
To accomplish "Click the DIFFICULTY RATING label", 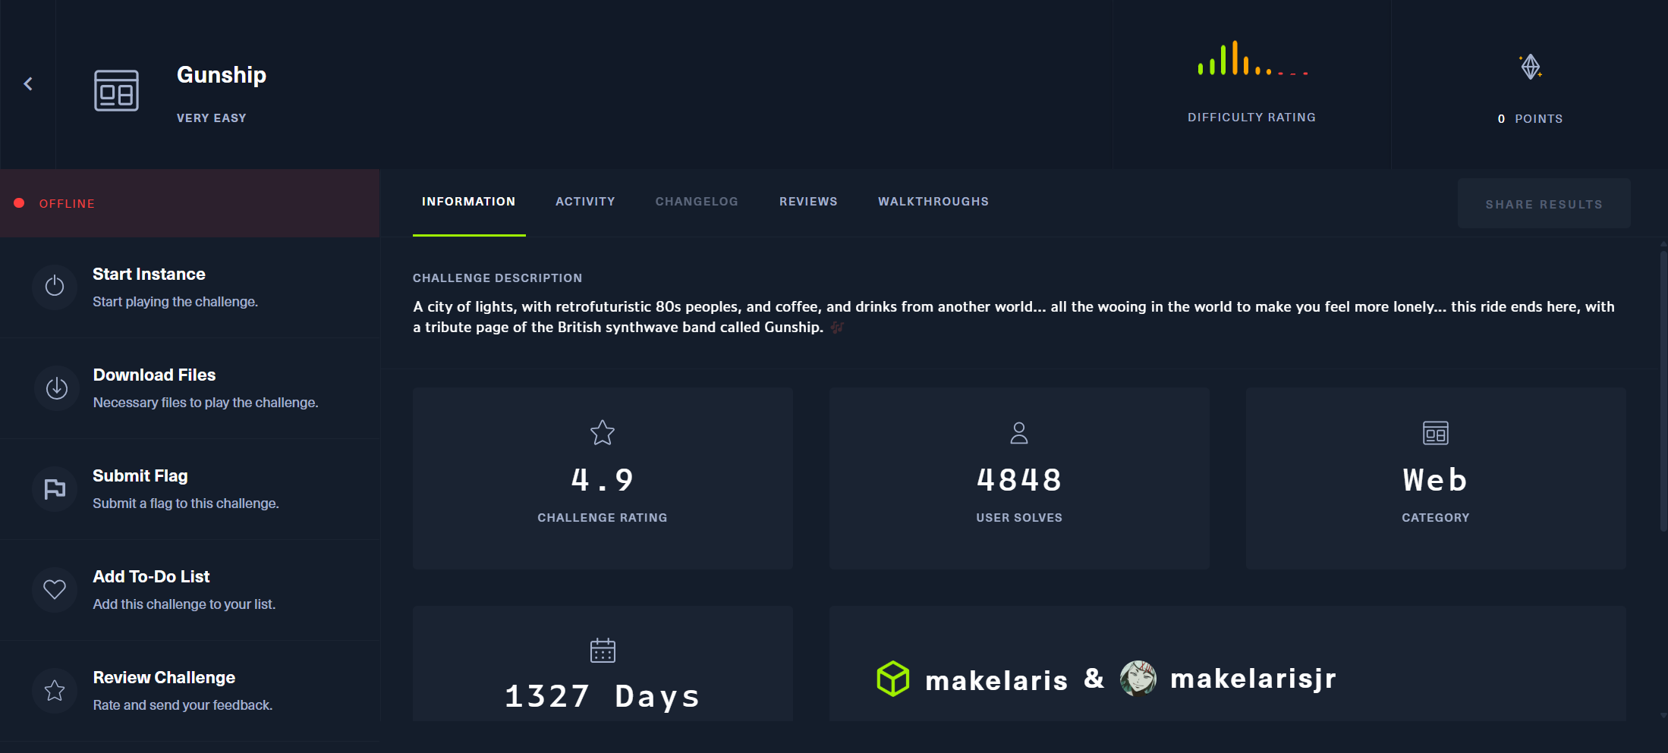I will pos(1252,118).
